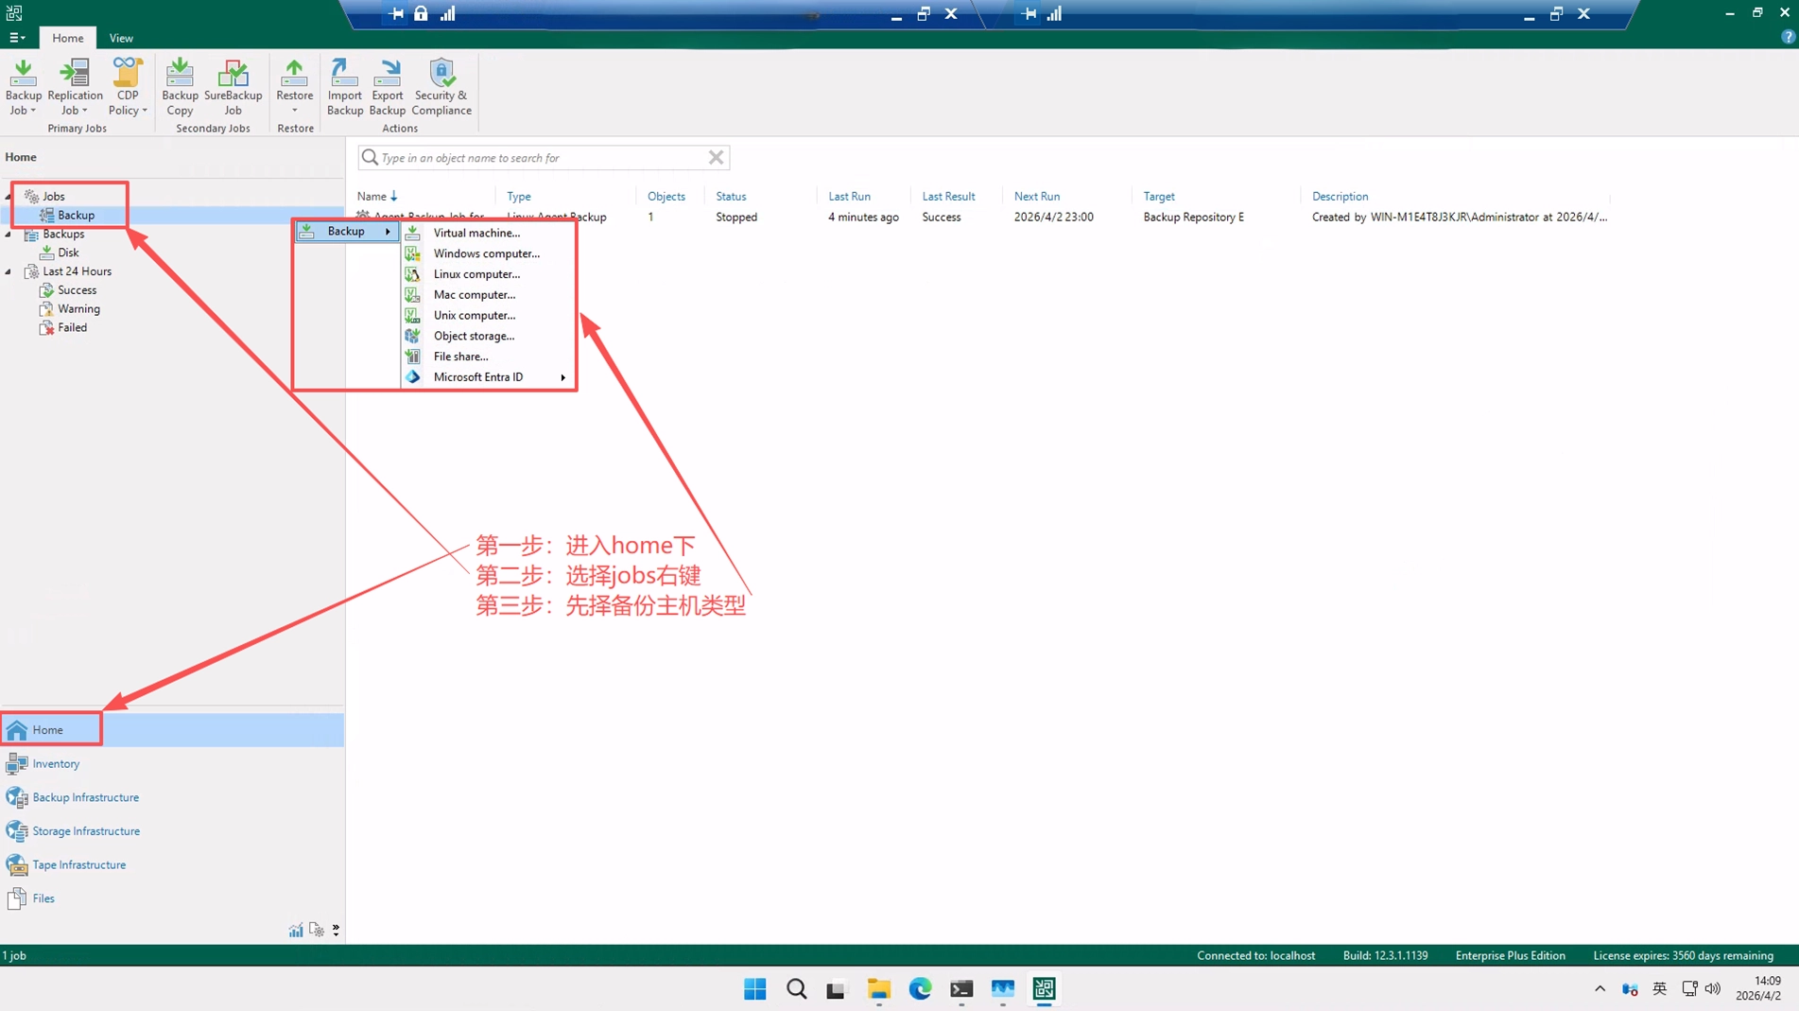Viewport: 1799px width, 1011px height.
Task: Open the help question mark icon
Action: pyautogui.click(x=1788, y=37)
